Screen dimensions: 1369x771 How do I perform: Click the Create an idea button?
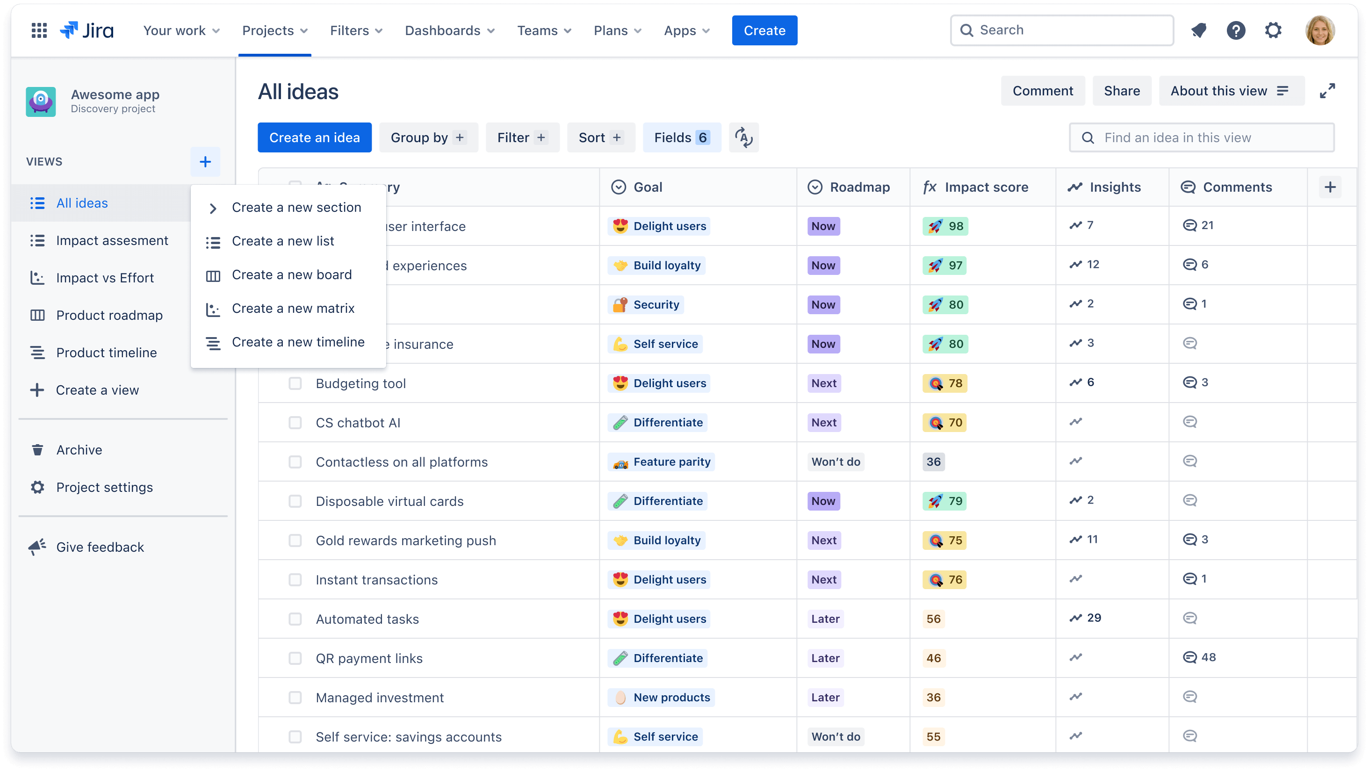point(314,137)
